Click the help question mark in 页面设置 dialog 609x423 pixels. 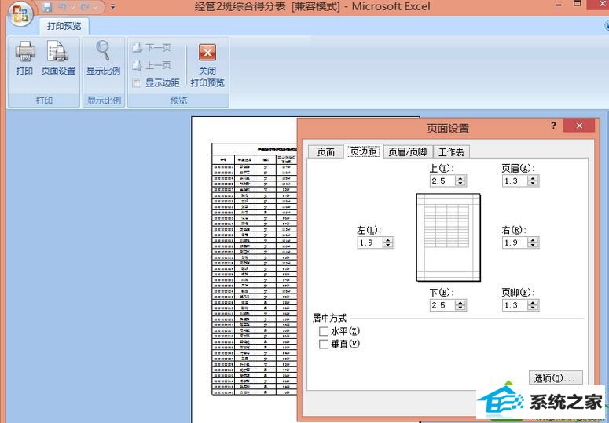(x=553, y=126)
